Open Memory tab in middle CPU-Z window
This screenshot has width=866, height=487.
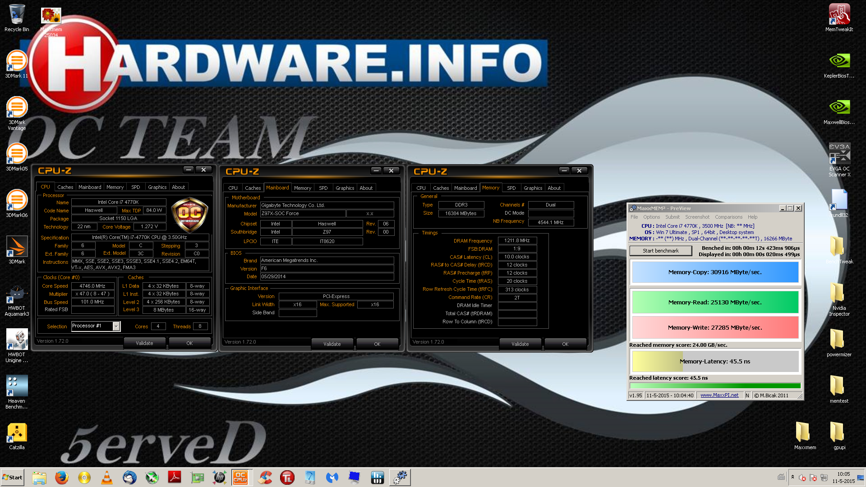(303, 188)
